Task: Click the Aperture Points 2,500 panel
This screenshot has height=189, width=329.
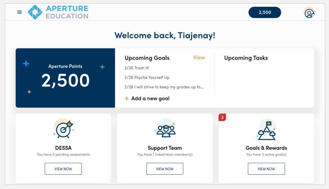Action: (x=65, y=78)
